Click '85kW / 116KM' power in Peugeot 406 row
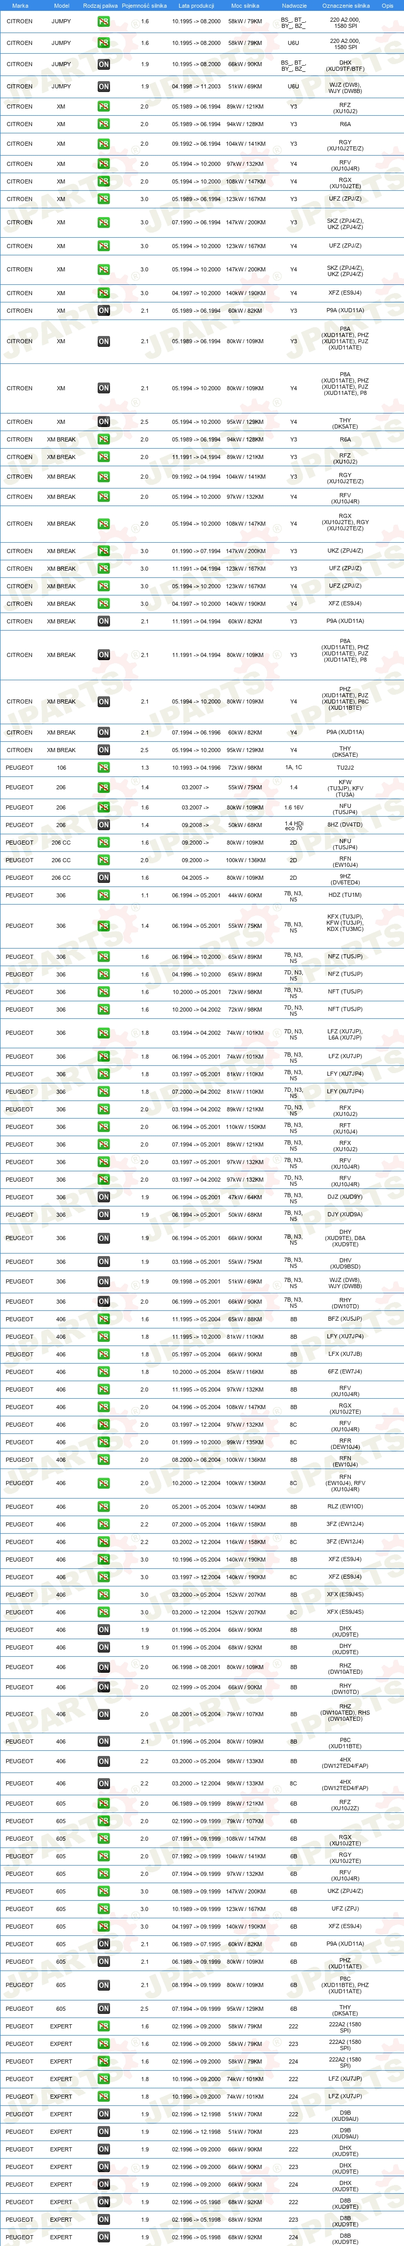The height and width of the screenshot is (2246, 404). (x=245, y=1371)
